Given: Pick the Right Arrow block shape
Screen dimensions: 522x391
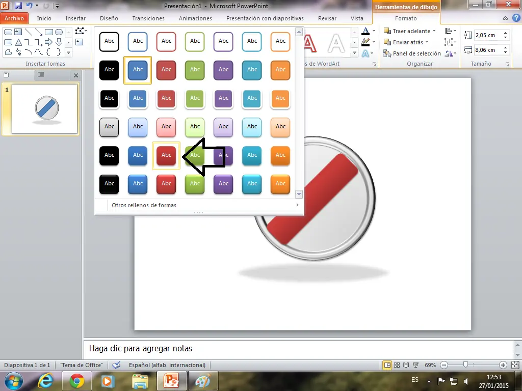Looking at the screenshot, I should tap(49, 42).
